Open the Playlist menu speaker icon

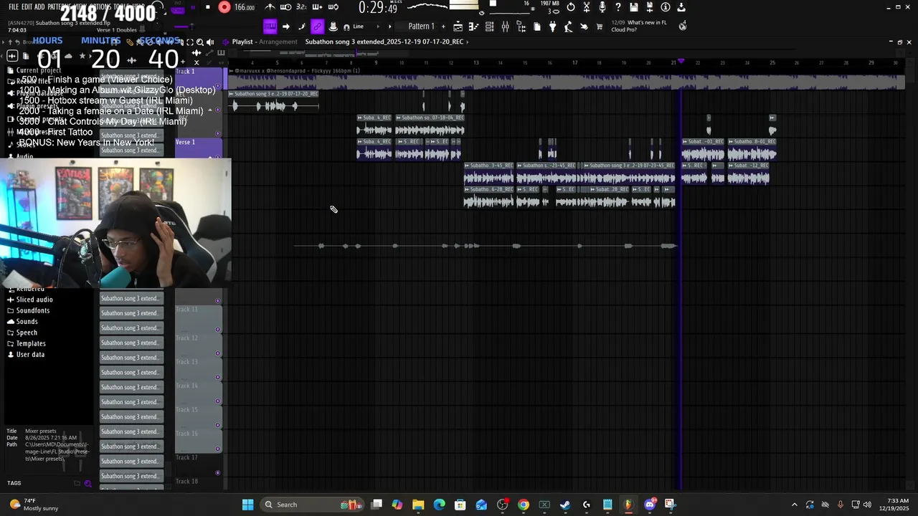(225, 42)
